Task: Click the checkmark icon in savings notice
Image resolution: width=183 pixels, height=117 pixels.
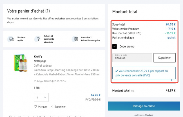Action: click(117, 71)
